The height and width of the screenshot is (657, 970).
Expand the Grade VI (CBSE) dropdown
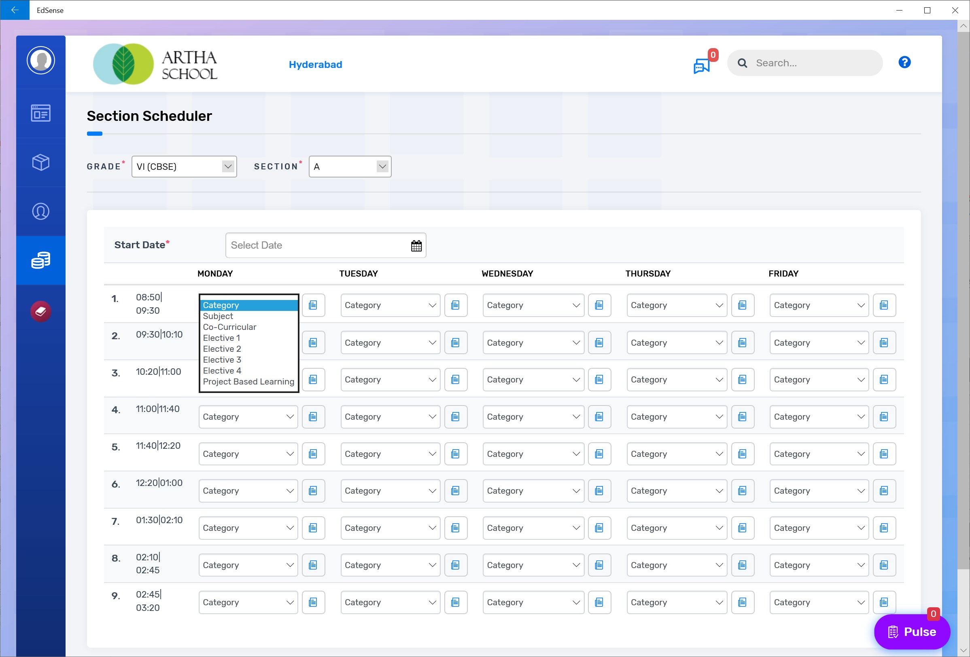tap(184, 167)
